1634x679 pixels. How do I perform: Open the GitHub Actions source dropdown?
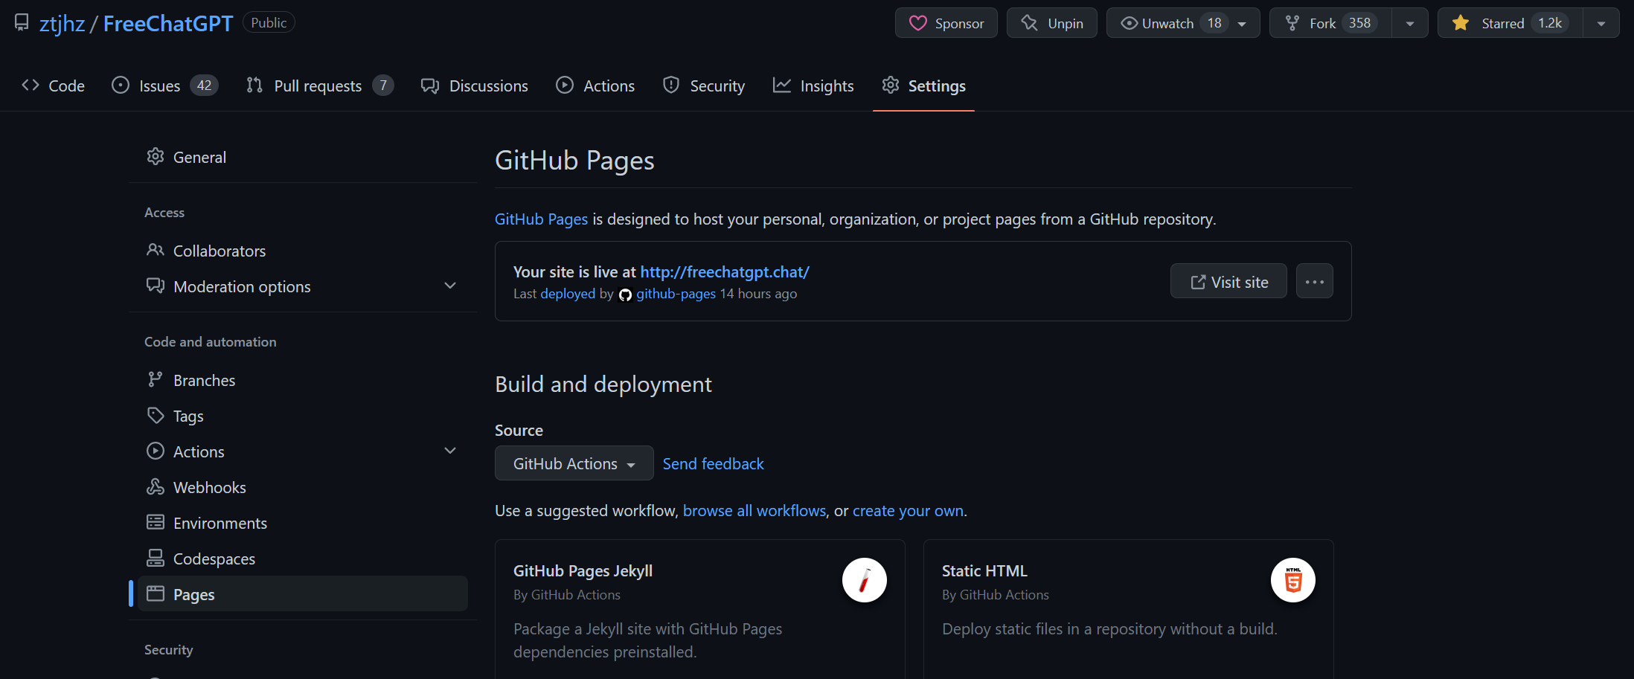pos(574,463)
